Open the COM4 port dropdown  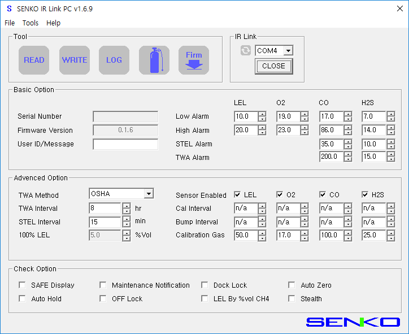288,51
